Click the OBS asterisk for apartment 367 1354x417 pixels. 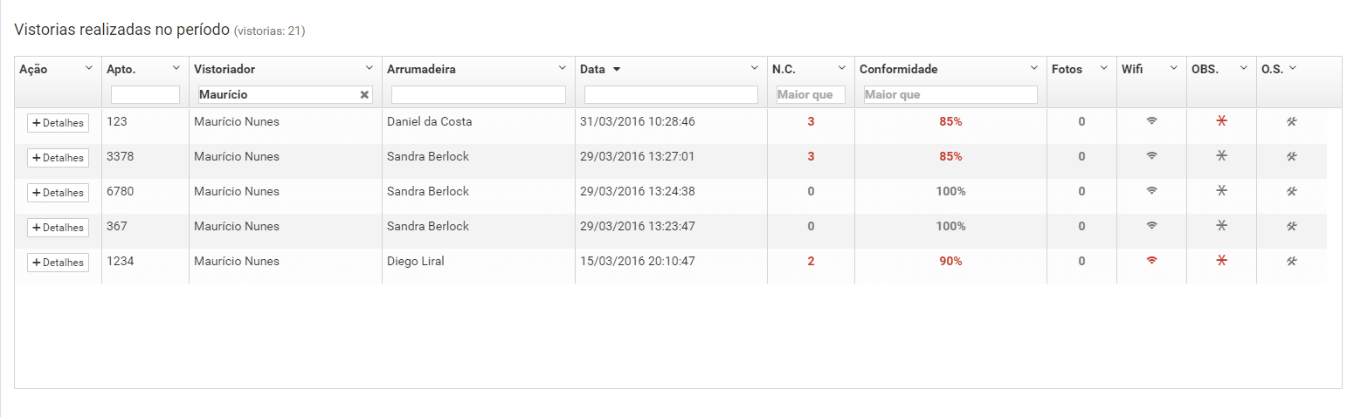click(x=1221, y=226)
